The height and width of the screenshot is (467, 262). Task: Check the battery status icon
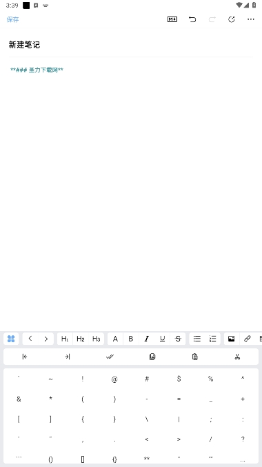tap(254, 5)
